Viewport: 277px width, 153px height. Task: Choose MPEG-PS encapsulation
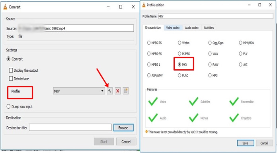149,54
